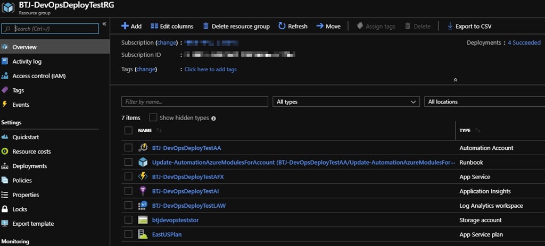Image resolution: width=545 pixels, height=246 pixels.
Task: Click the Add button in the toolbar
Action: 131,26
